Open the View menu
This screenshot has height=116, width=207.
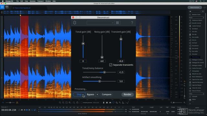[27, 1]
